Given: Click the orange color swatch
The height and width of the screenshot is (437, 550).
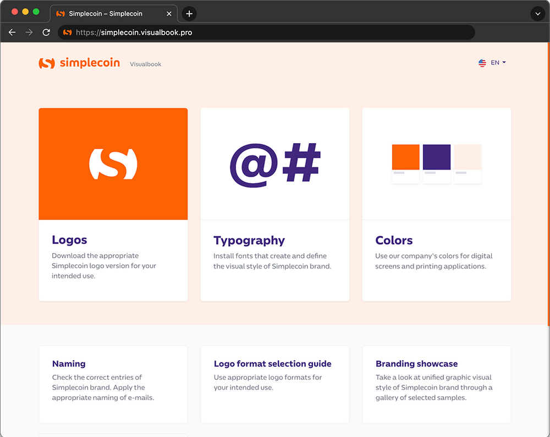Looking at the screenshot, I should [405, 157].
